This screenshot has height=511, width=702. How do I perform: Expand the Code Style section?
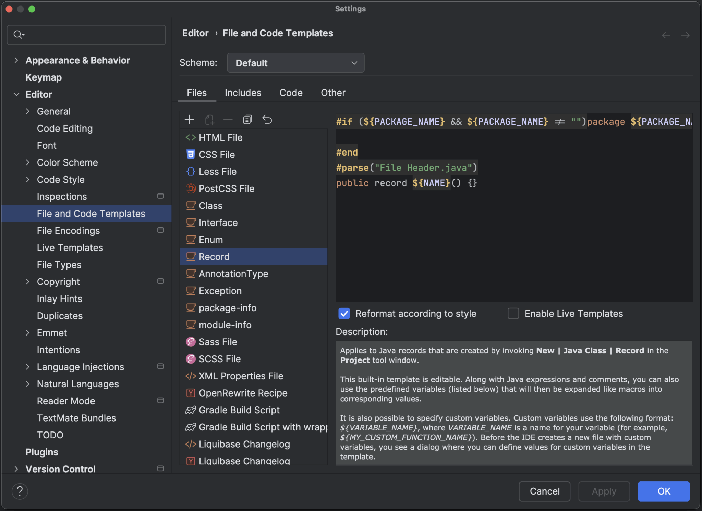click(28, 179)
